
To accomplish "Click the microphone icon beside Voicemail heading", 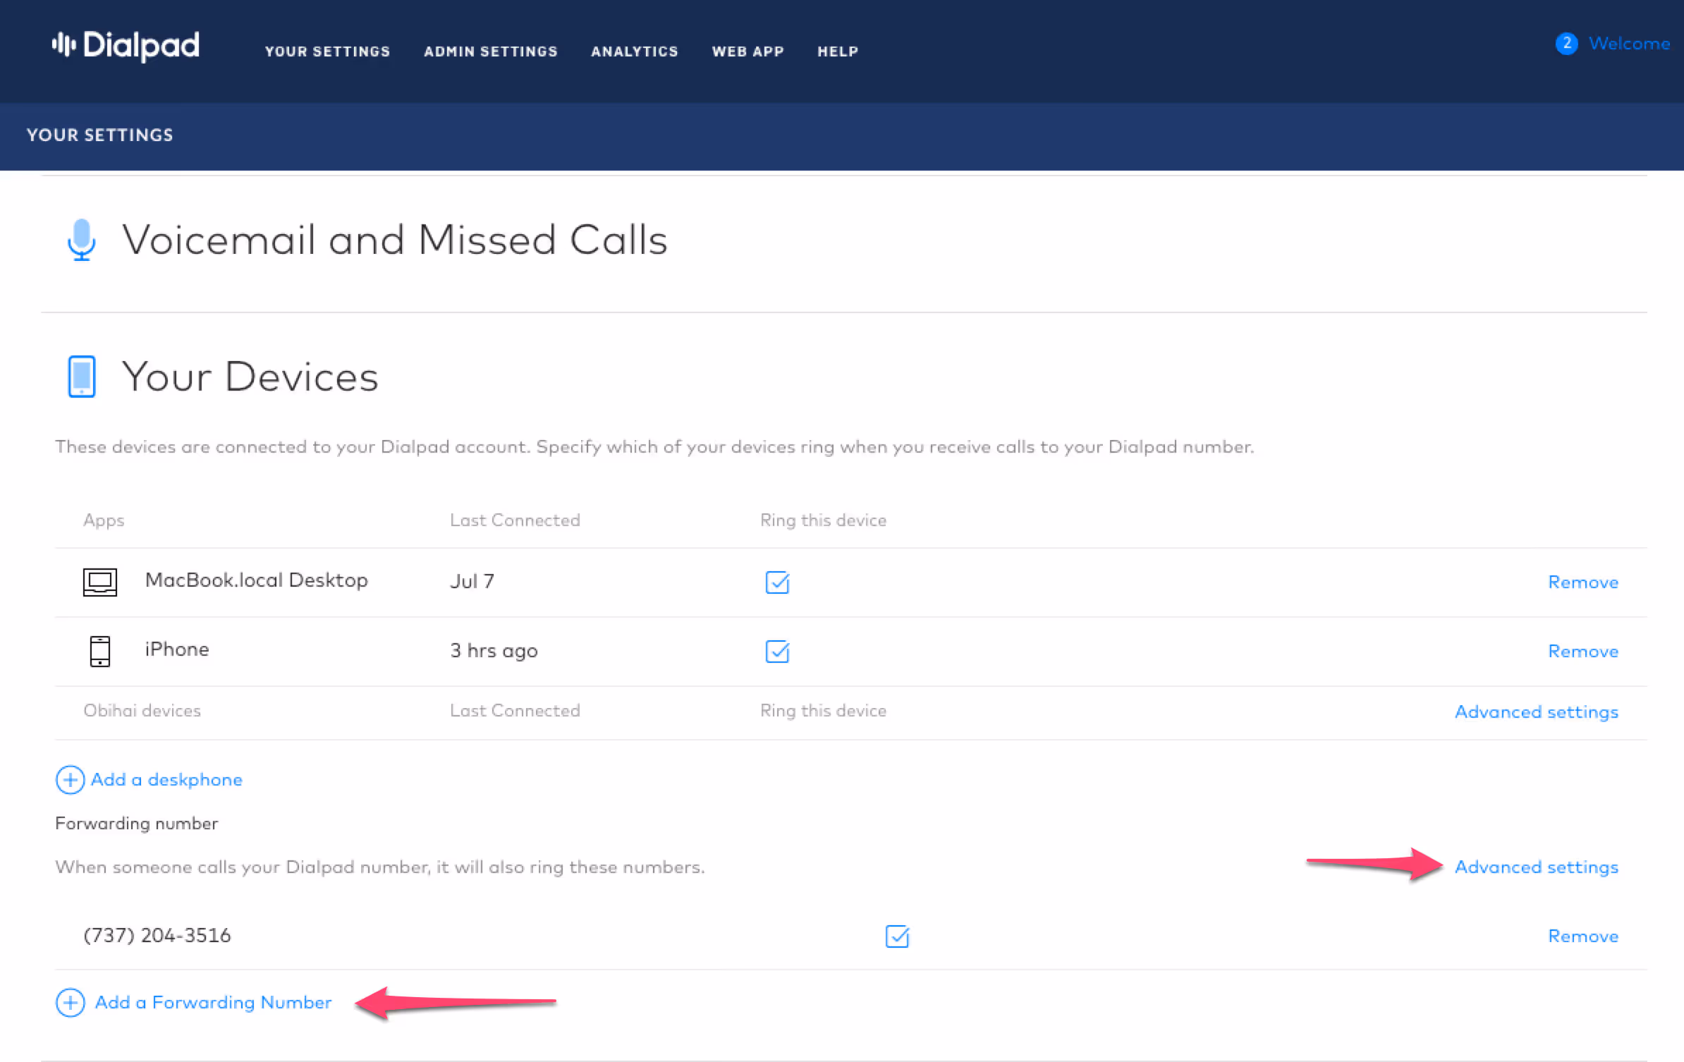I will [82, 239].
